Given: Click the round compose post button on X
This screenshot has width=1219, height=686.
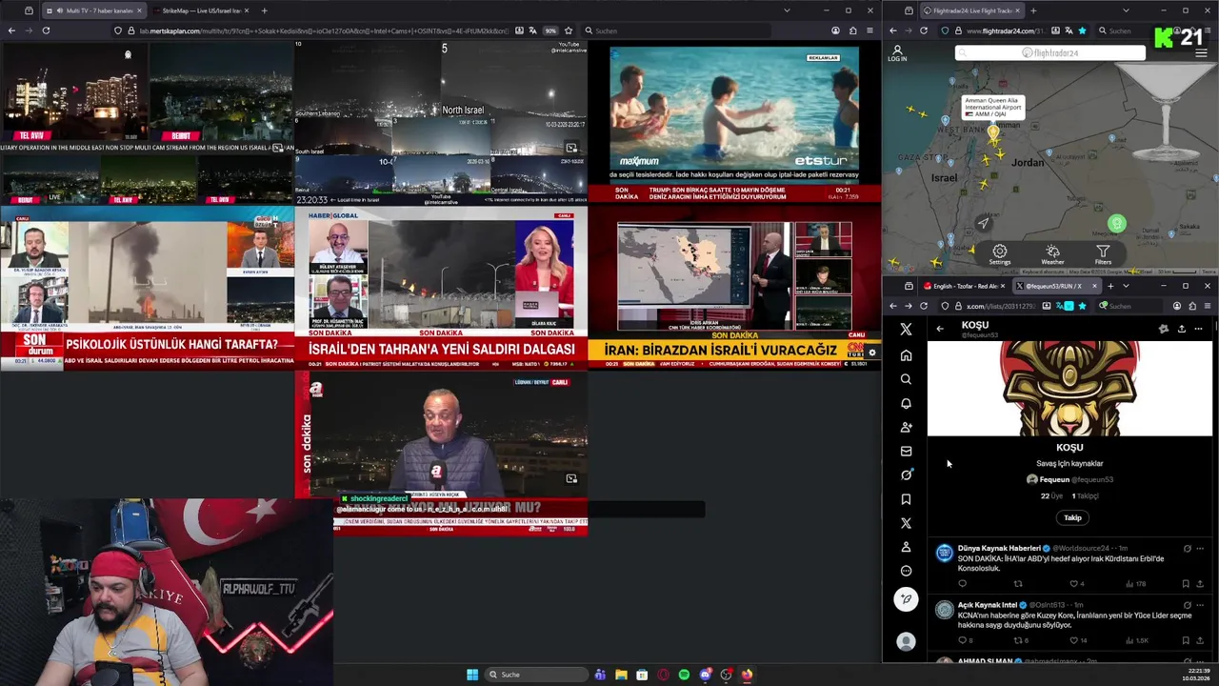Looking at the screenshot, I should (906, 598).
